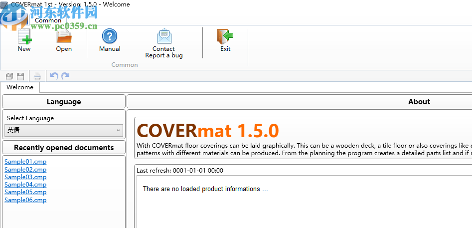Open Sample03.cmp from recent documents
Screen dimensions: 472x228
tap(25, 177)
